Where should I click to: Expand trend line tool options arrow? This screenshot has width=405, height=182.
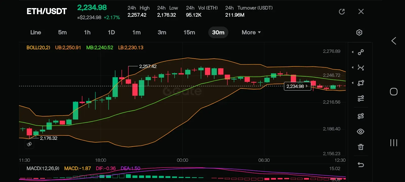coord(353,52)
